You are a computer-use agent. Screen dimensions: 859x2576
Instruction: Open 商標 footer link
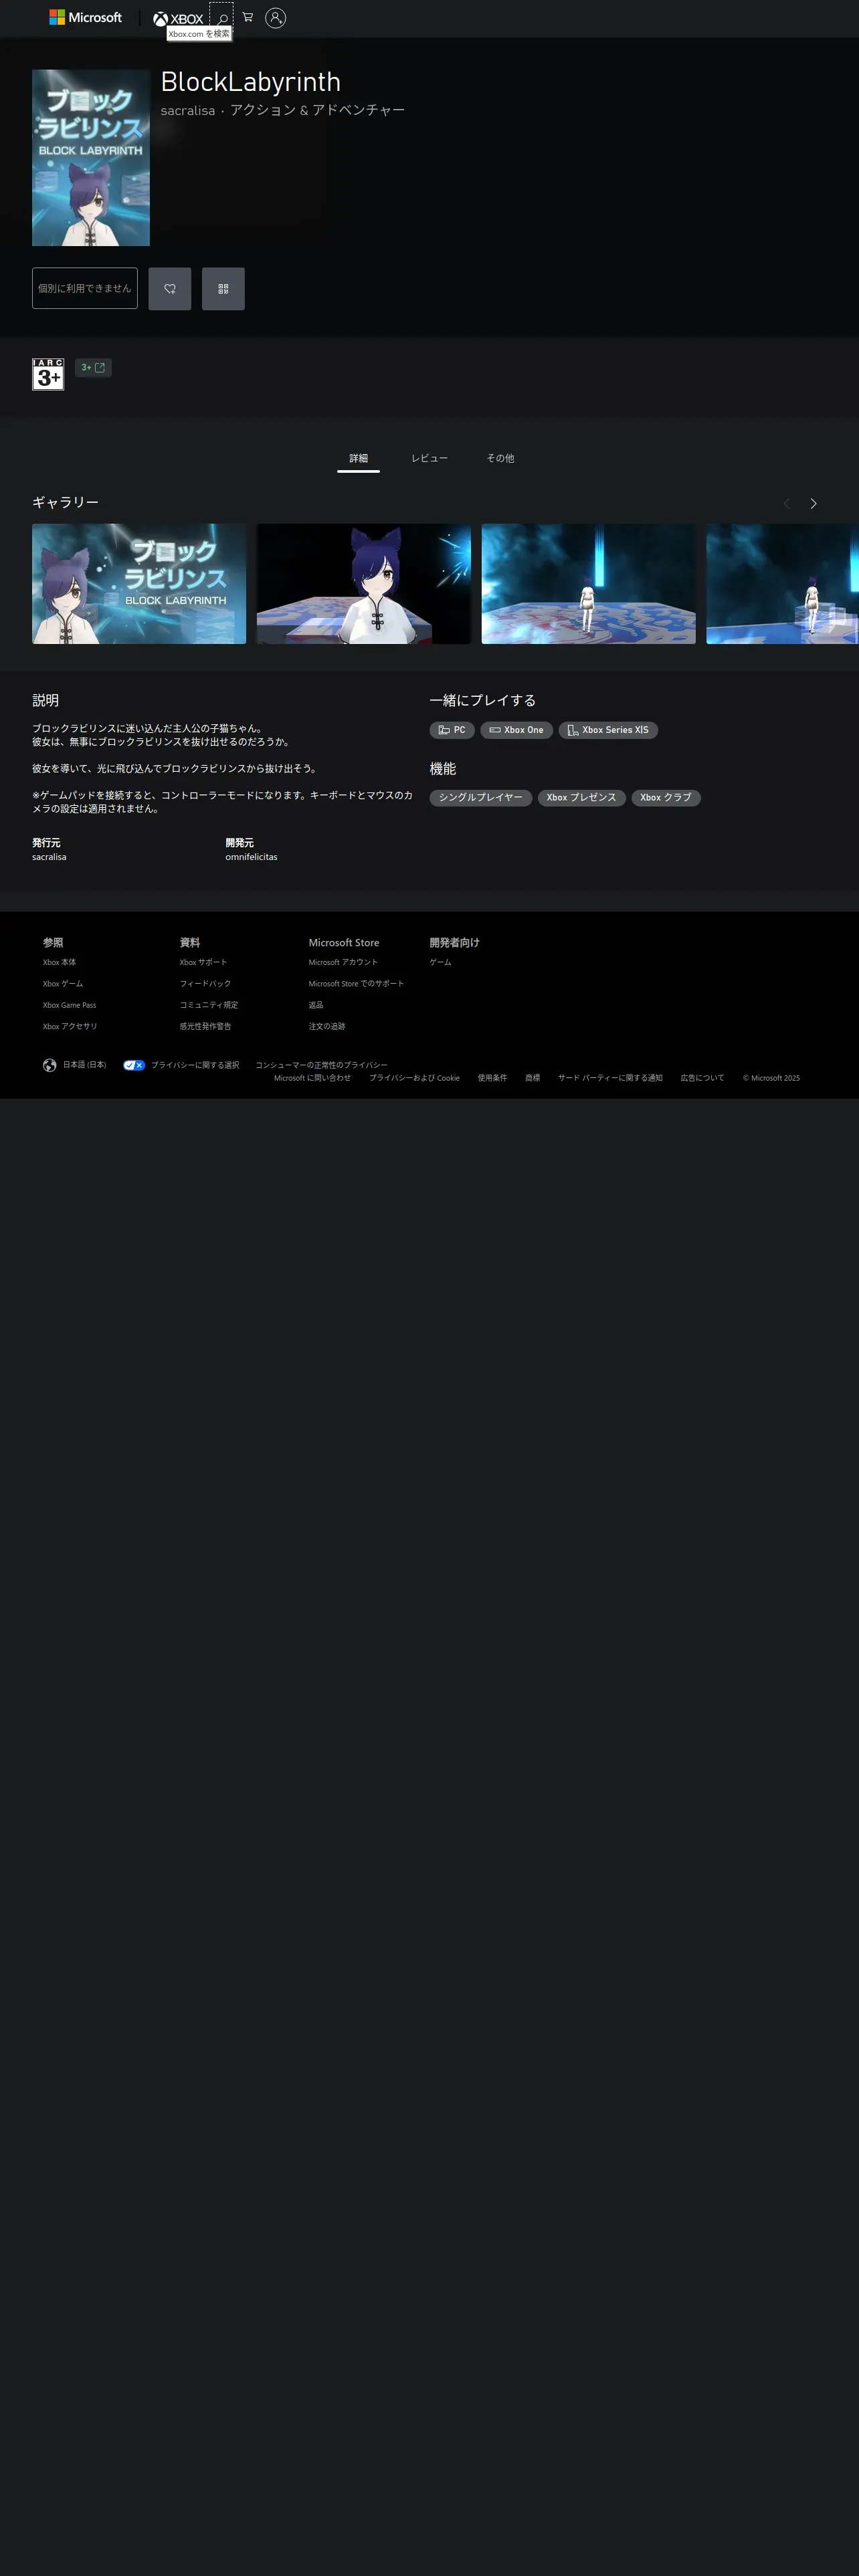coord(532,1078)
